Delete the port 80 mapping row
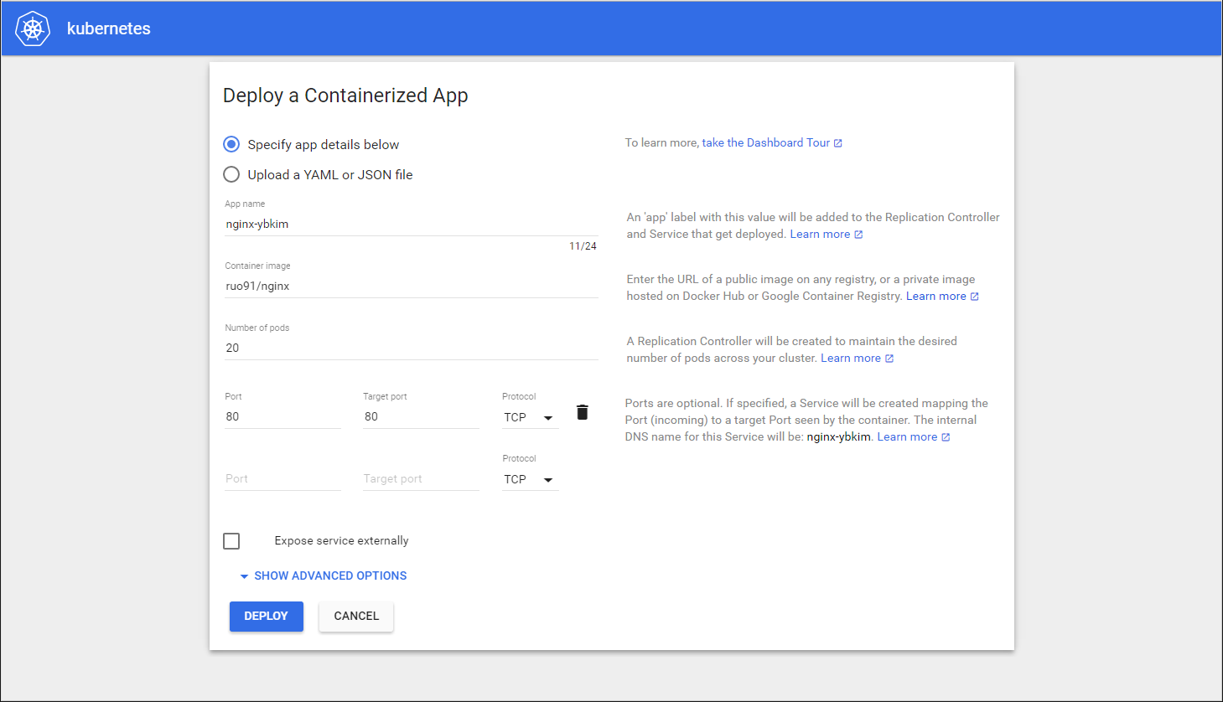 point(583,412)
